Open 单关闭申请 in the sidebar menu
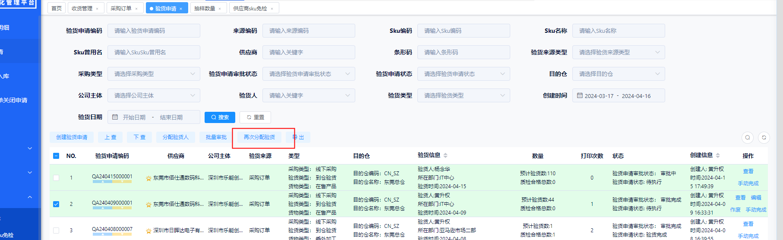 tap(13, 100)
